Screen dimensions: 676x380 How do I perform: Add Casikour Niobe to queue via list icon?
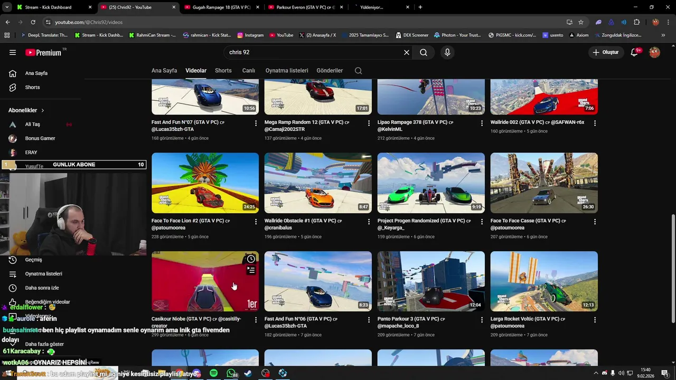[251, 270]
